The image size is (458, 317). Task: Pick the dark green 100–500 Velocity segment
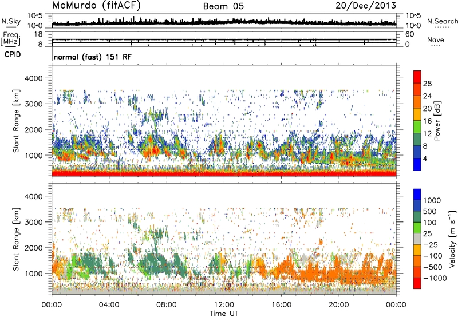pyautogui.click(x=417, y=217)
